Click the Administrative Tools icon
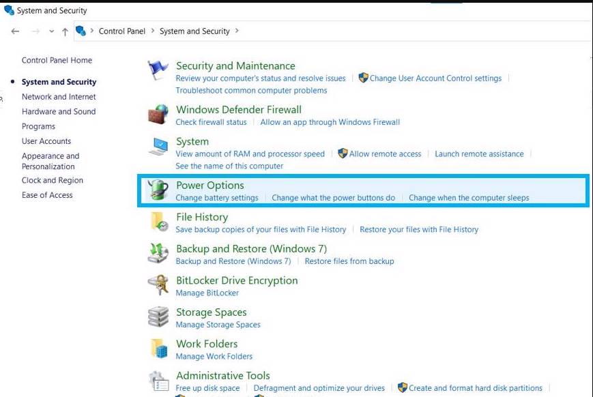 [x=158, y=381]
